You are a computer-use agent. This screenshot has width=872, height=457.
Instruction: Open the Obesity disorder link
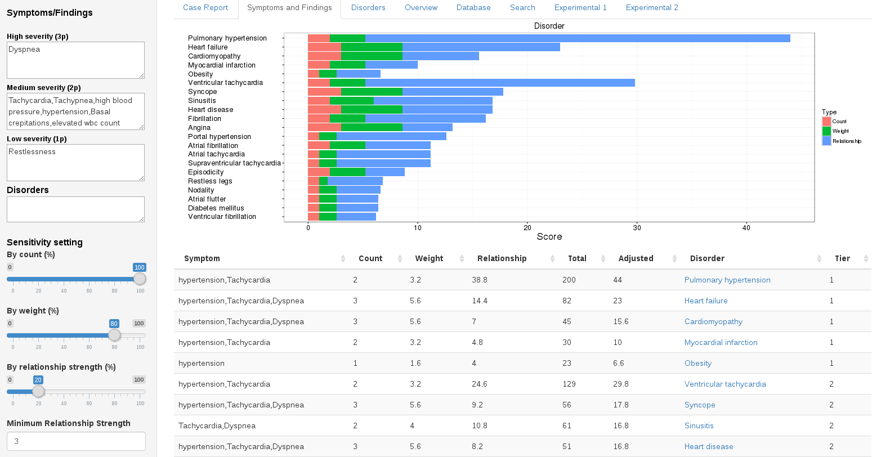[698, 364]
